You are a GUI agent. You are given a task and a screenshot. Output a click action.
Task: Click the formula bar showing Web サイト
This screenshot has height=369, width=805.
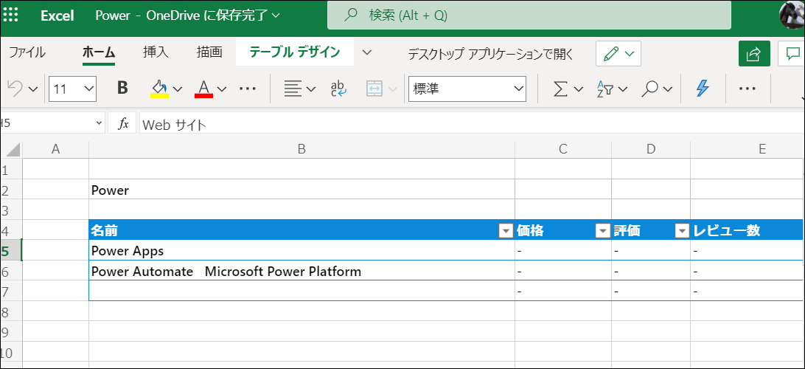coord(471,124)
